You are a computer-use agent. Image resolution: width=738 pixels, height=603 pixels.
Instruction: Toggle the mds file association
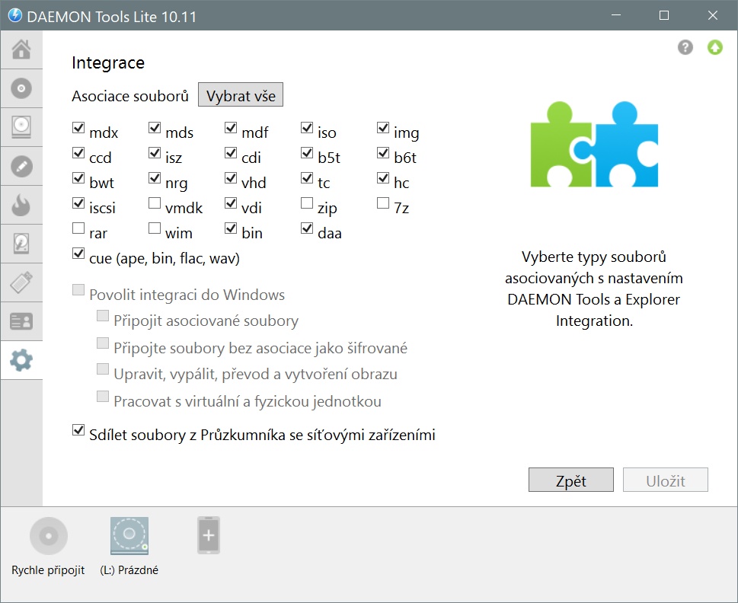(x=155, y=127)
